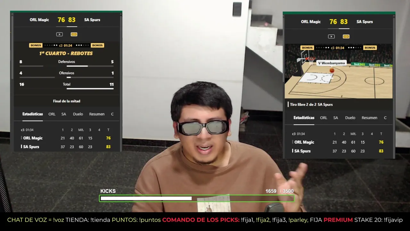The height and width of the screenshot is (231, 410).
Task: Click SA Spurs row in left score table
Action: [x=67, y=147]
